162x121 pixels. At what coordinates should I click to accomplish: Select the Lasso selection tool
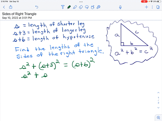pyautogui.click(x=87, y=7)
